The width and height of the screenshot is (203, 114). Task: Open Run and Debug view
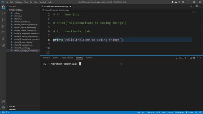pos(3,26)
